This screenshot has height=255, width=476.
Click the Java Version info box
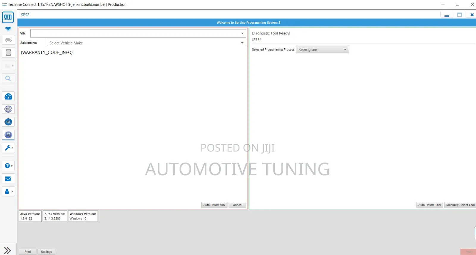(x=30, y=216)
